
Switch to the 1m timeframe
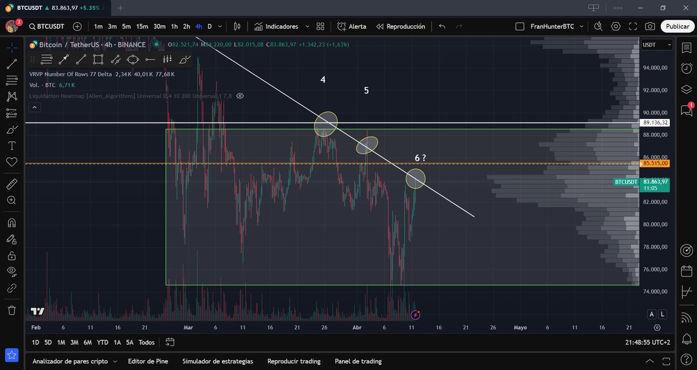tap(98, 27)
